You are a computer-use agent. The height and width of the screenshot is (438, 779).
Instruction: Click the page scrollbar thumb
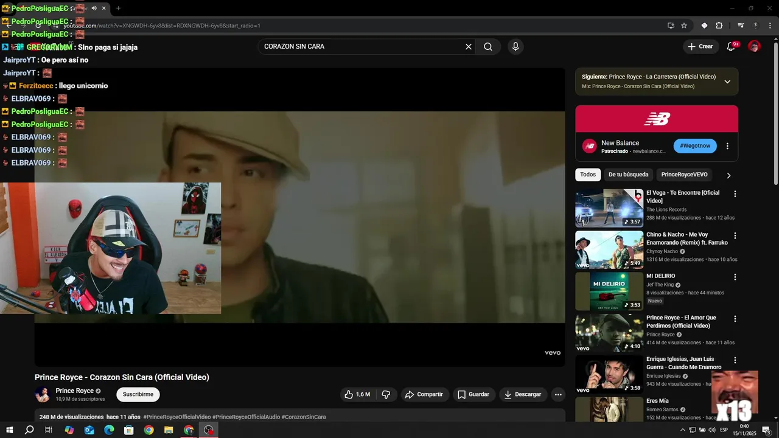tap(775, 114)
